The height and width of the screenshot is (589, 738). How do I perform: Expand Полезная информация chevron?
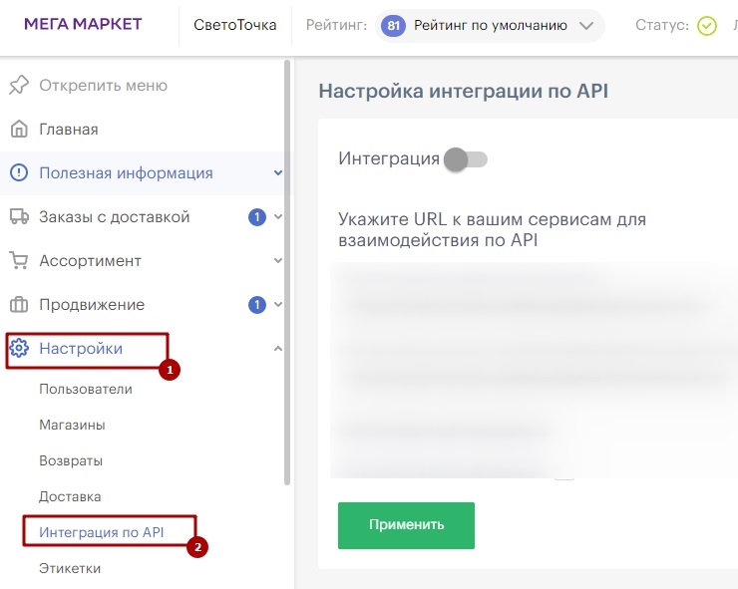pos(278,172)
